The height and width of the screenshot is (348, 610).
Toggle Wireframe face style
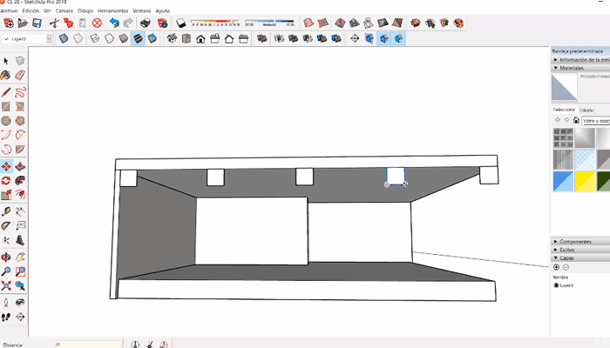95,38
